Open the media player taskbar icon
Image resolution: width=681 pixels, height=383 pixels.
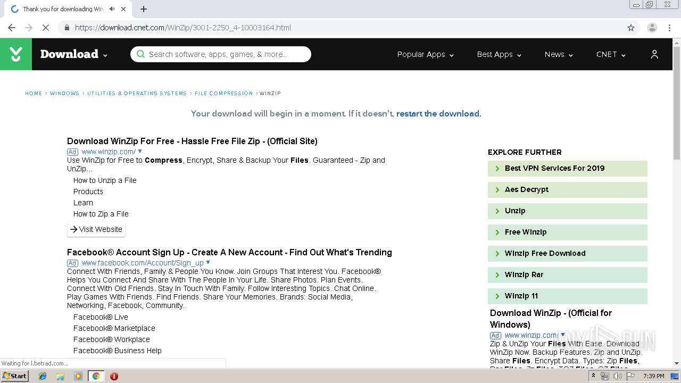click(78, 376)
